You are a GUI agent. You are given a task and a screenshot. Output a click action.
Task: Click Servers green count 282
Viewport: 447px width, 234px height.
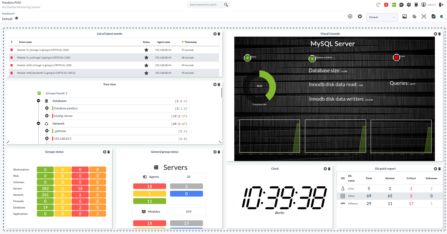click(x=45, y=188)
